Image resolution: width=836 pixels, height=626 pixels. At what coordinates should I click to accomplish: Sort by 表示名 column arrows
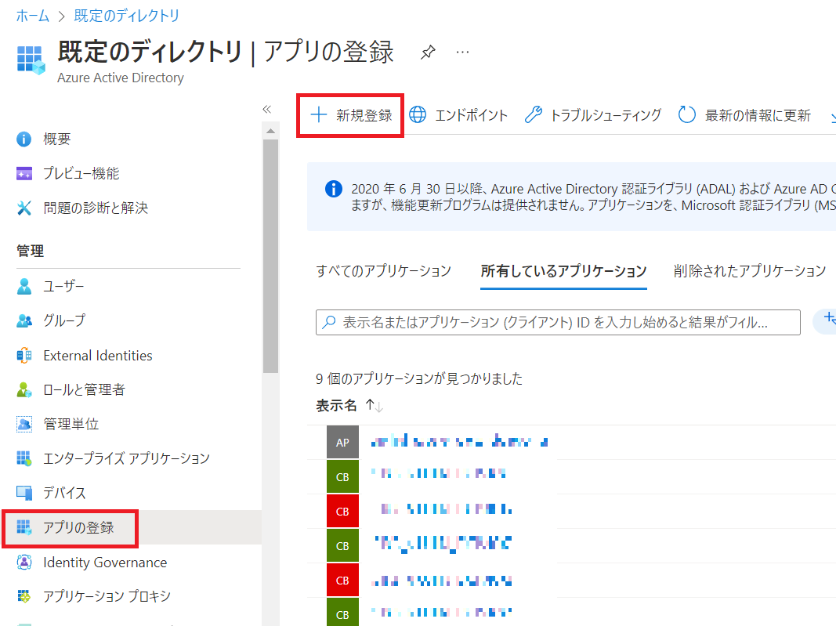pyautogui.click(x=375, y=406)
